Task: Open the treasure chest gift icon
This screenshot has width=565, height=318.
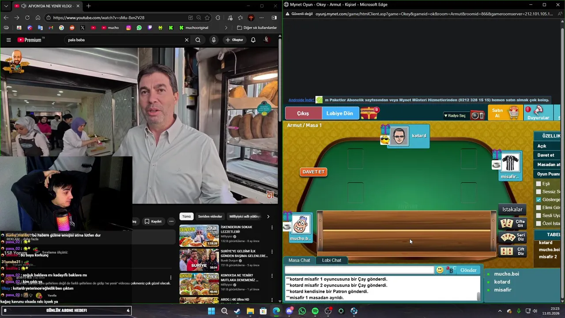Action: point(369,114)
